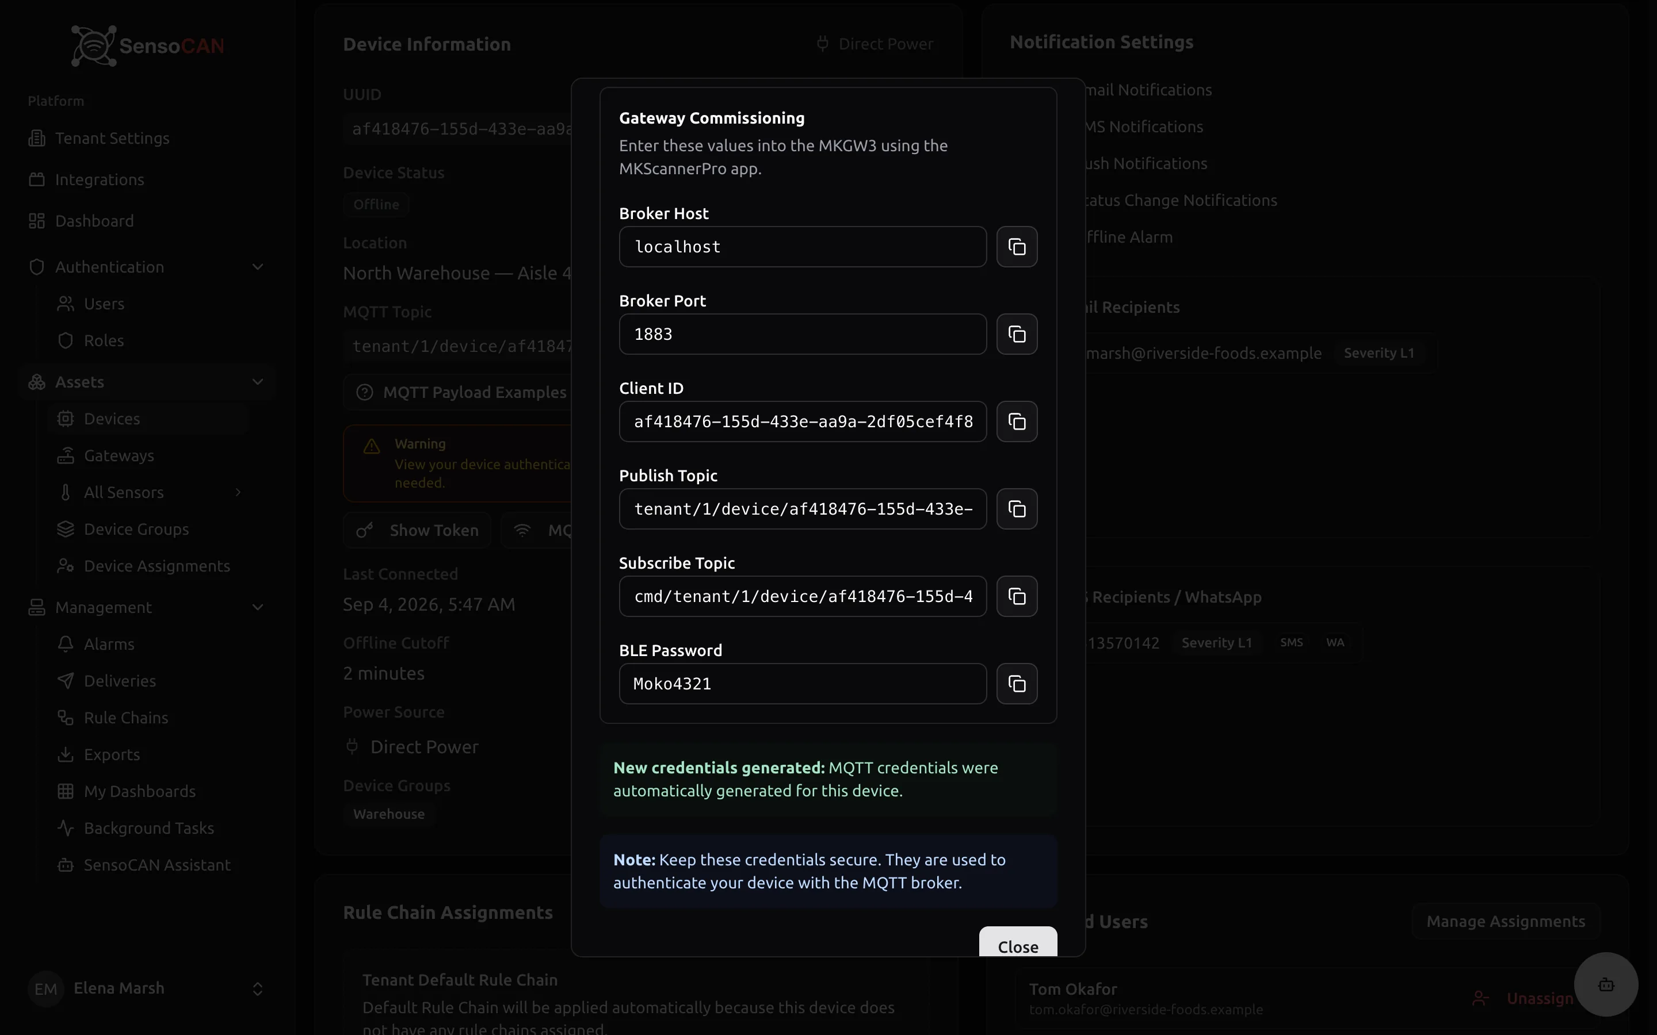The width and height of the screenshot is (1657, 1035).
Task: Click the Authentication shield icon
Action: point(37,267)
